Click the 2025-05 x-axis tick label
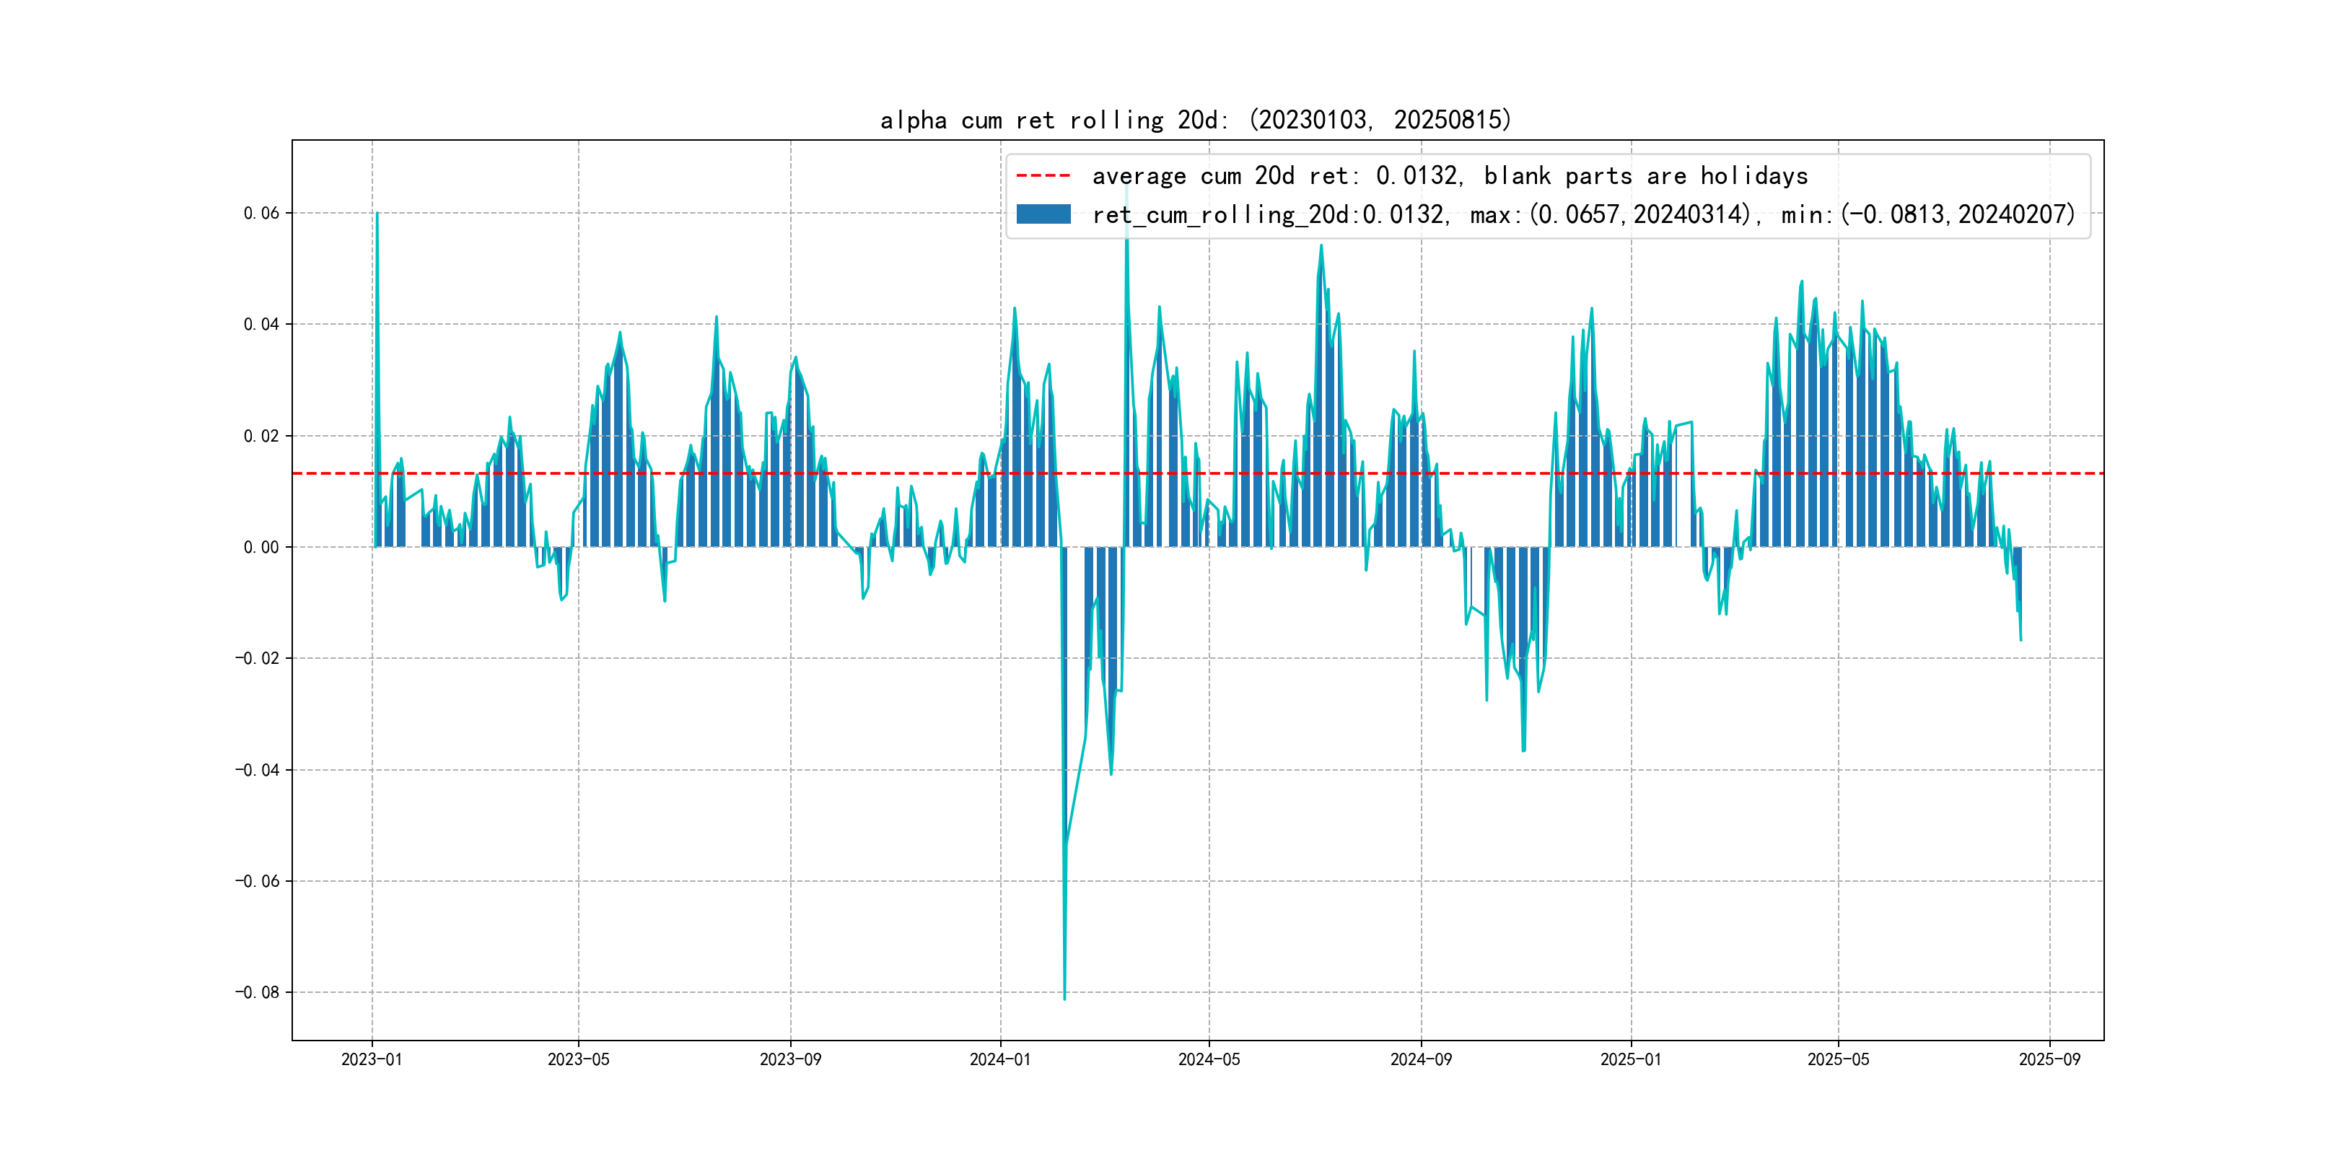 1838,1059
